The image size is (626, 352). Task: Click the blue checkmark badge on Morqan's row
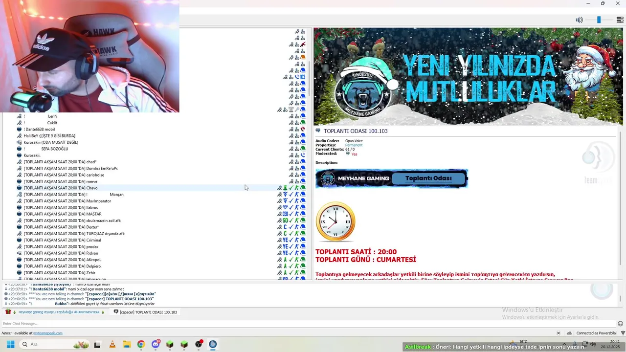[x=291, y=195]
